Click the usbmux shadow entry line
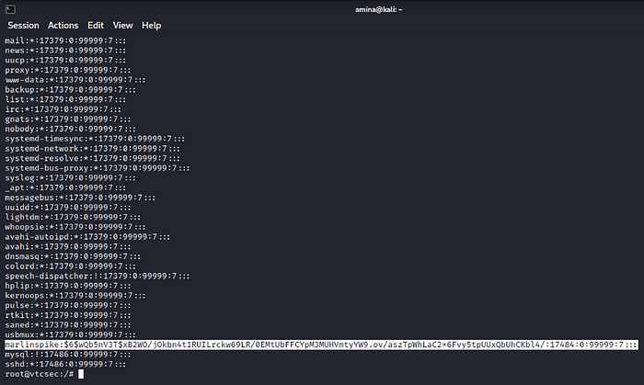 tap(70, 335)
